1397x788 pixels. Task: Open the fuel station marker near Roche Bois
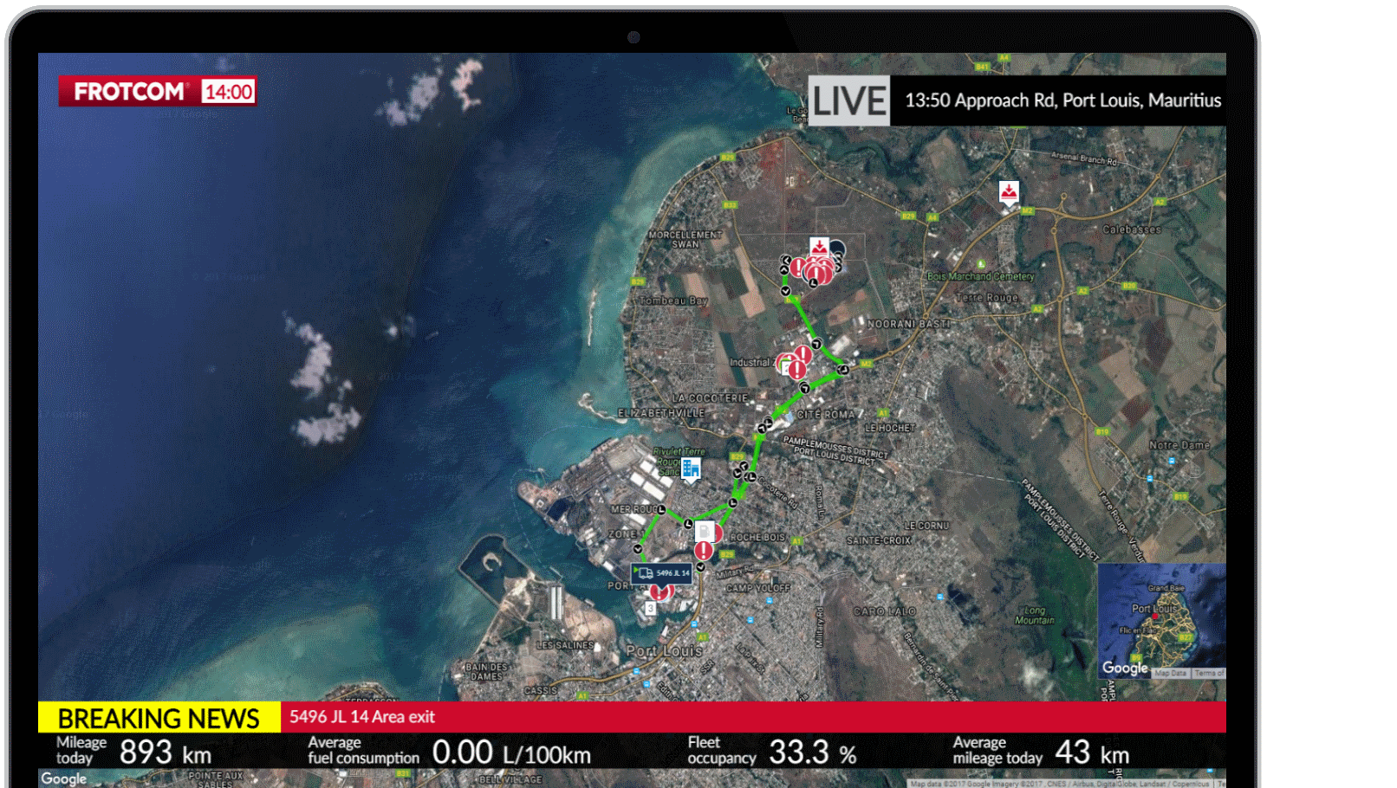coord(705,531)
